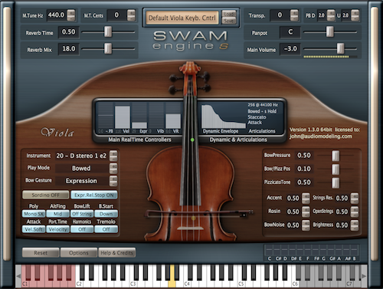Open Help & Credits

point(117,253)
